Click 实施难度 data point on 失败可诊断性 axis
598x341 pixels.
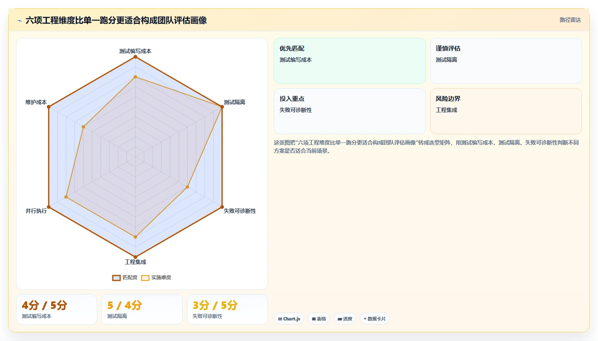[x=187, y=187]
